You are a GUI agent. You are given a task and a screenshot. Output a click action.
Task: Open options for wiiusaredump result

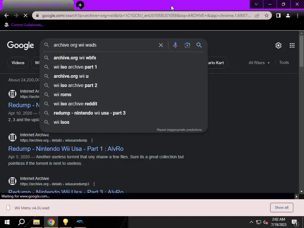click(x=92, y=140)
